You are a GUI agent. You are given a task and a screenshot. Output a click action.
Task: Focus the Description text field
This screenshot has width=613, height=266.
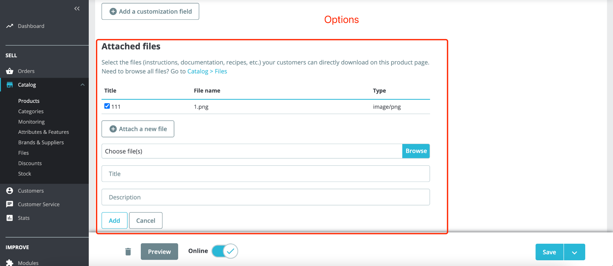(266, 197)
